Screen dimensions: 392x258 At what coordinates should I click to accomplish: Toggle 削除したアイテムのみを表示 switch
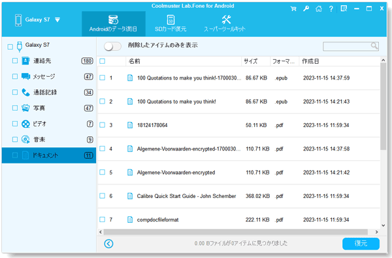(x=113, y=46)
